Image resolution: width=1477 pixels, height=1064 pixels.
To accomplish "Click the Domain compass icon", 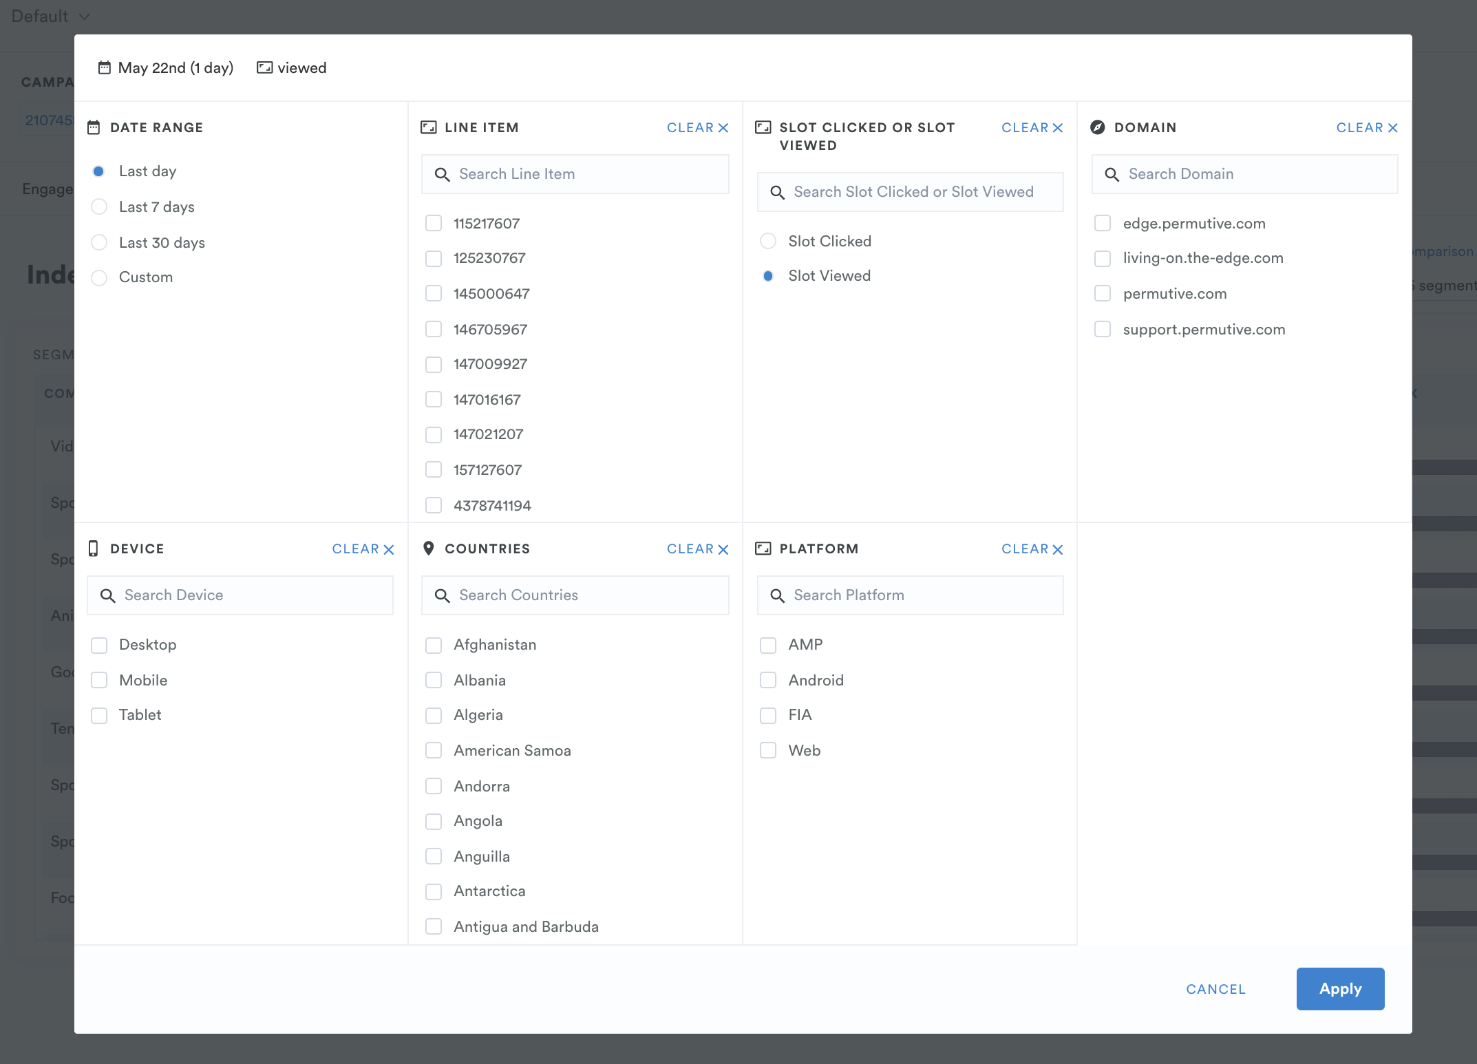I will 1098,127.
